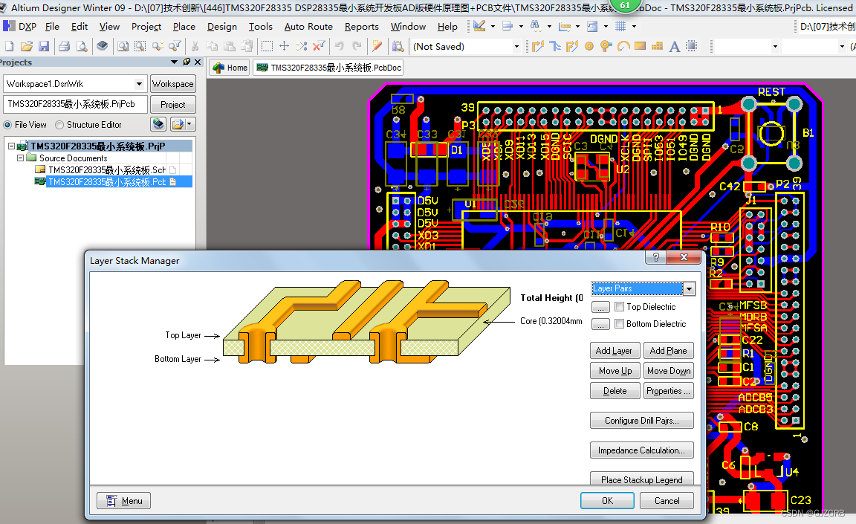Open the (Not Saved) dropdown

point(516,46)
